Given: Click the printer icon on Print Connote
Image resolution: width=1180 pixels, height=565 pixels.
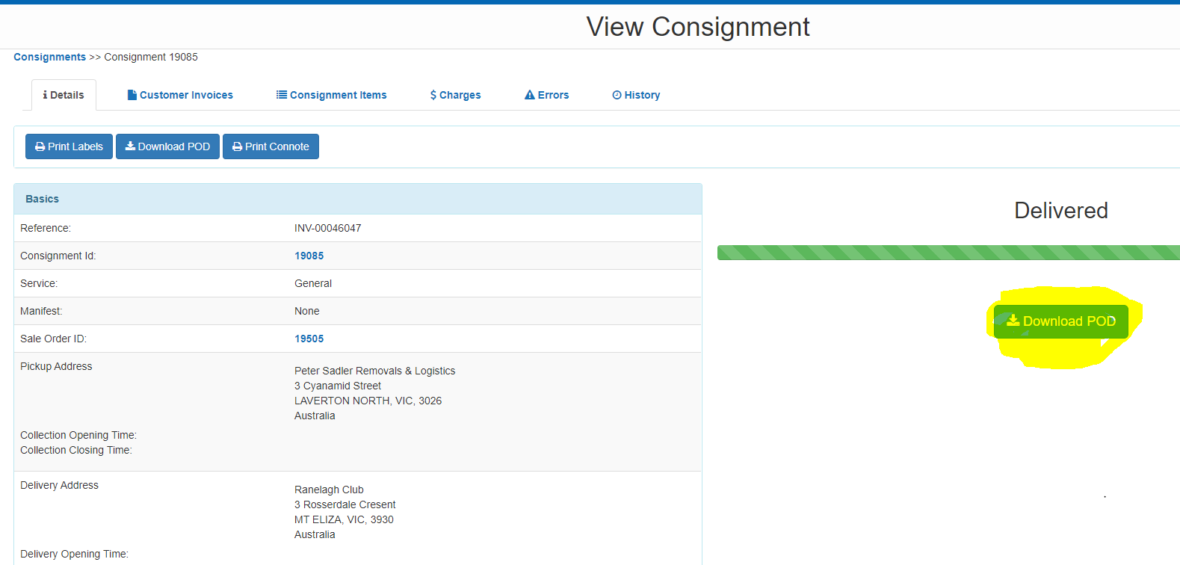Looking at the screenshot, I should pos(237,146).
